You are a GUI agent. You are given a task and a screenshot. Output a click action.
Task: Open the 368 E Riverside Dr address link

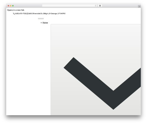click(47, 13)
